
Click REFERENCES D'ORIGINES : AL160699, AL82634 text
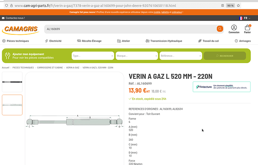156,109
